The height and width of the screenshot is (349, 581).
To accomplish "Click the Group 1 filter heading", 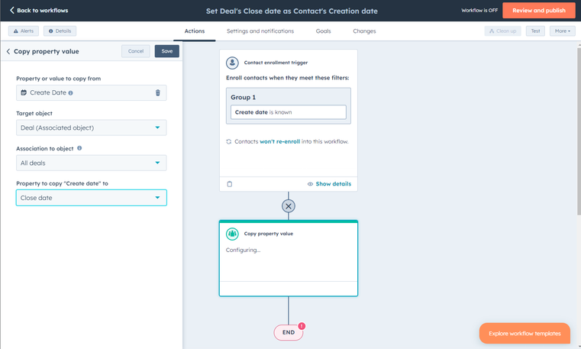I will click(x=243, y=98).
